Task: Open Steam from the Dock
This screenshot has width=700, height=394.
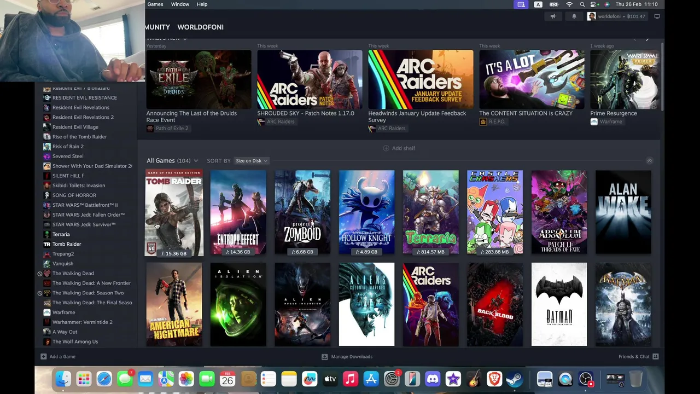Action: pos(515,379)
